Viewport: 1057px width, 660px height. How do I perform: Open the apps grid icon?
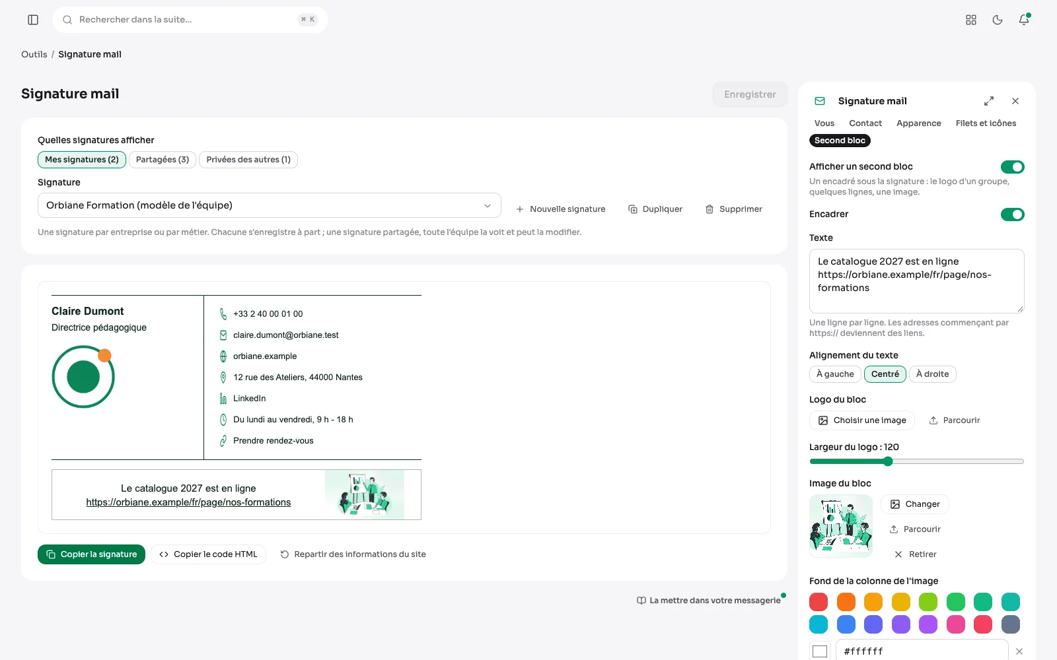pyautogui.click(x=971, y=20)
